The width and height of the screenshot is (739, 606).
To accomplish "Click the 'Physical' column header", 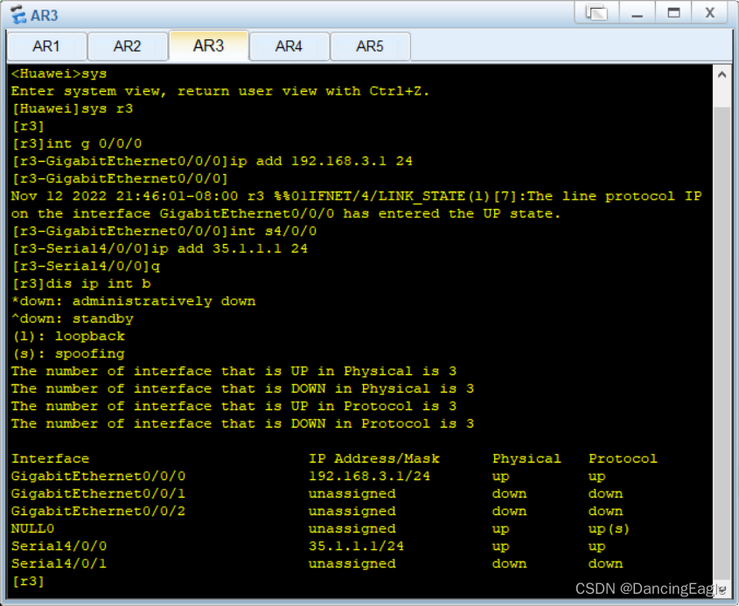I will (526, 458).
